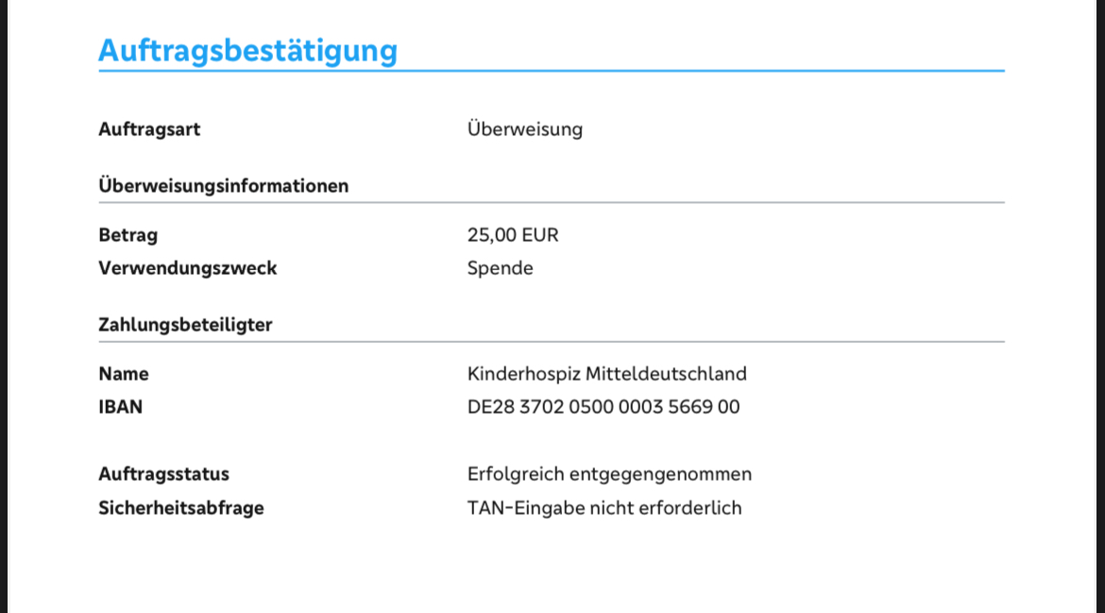Select the Name field label
Viewport: 1105px width, 613px height.
point(123,374)
